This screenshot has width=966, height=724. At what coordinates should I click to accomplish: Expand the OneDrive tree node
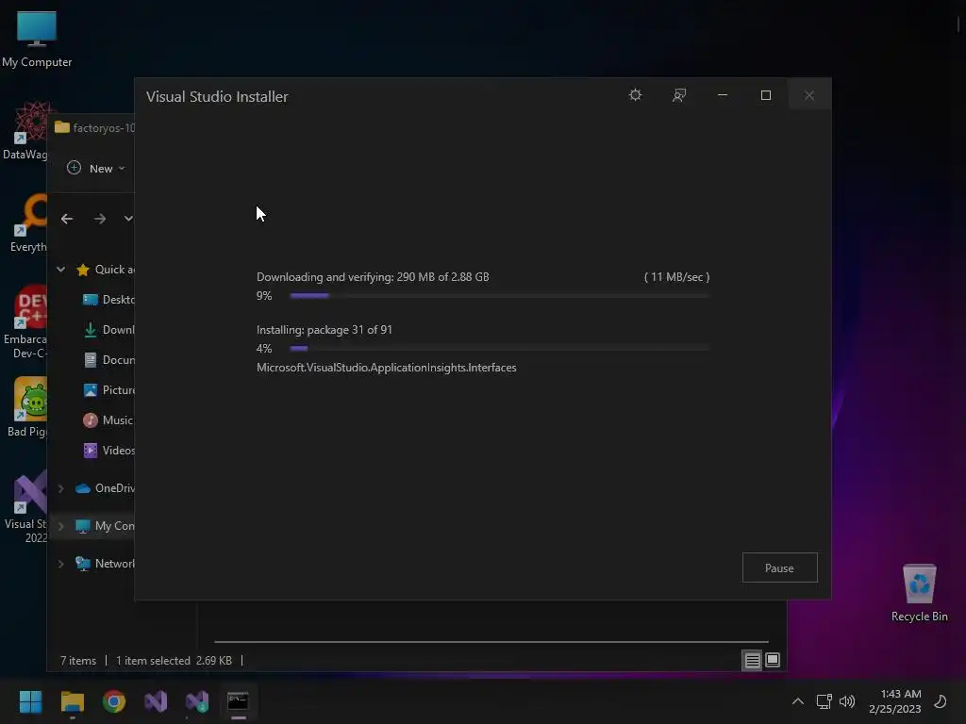pos(61,488)
